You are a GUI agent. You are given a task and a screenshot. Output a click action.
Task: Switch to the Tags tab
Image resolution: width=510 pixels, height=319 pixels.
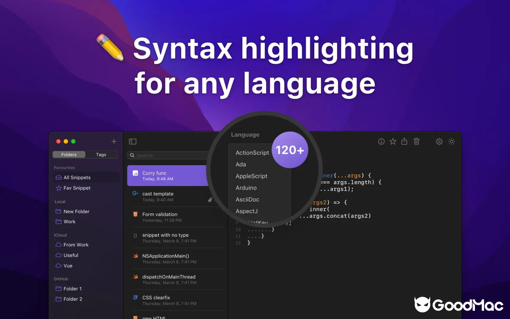pos(101,155)
